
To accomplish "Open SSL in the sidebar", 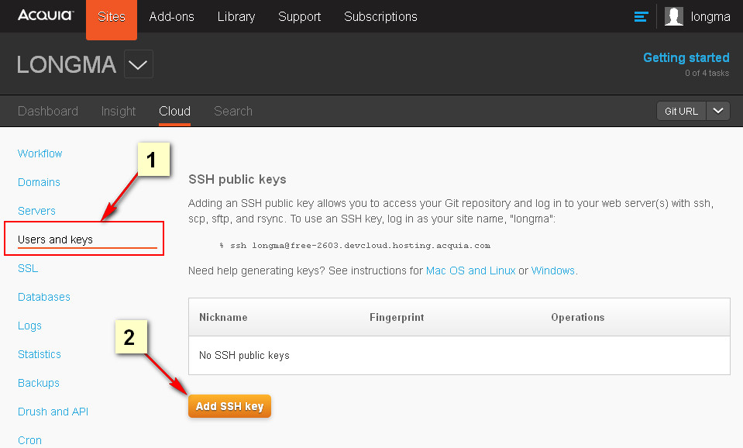I will [x=27, y=268].
